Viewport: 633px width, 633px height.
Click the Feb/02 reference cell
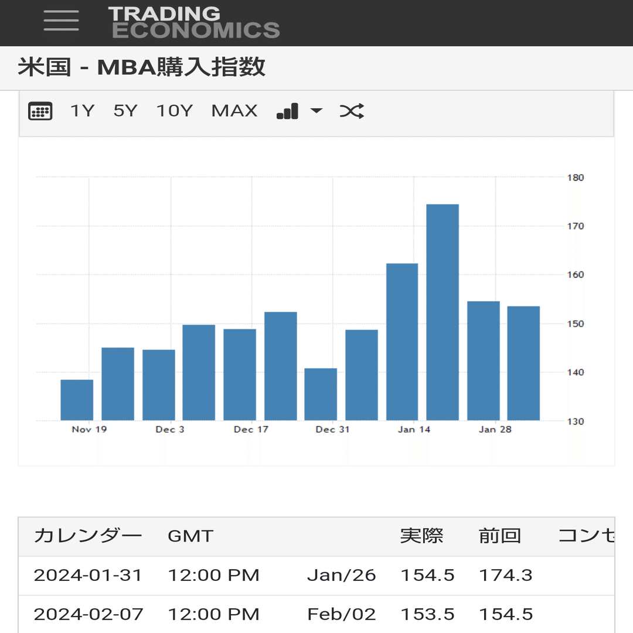click(x=342, y=614)
